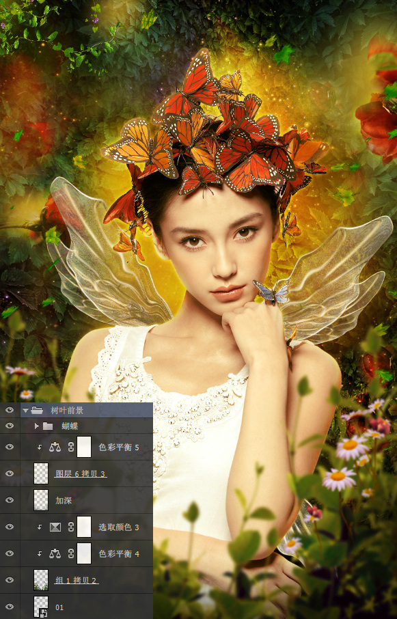The image size is (397, 619).
Task: Click clipping arrow on 色彩平衡 4
Action: pos(40,554)
